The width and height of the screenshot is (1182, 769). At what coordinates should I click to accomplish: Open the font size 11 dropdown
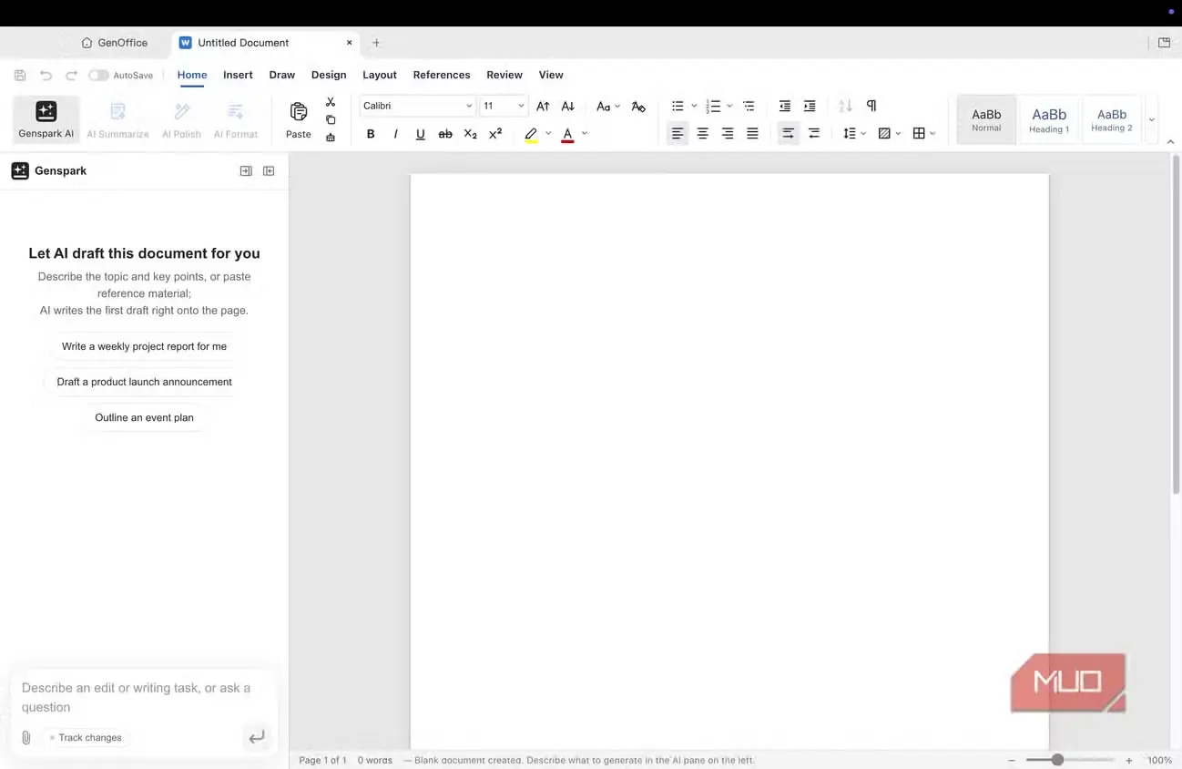tap(504, 106)
